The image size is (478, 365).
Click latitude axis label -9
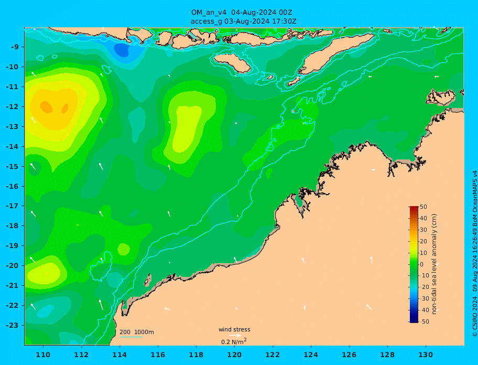click(15, 47)
